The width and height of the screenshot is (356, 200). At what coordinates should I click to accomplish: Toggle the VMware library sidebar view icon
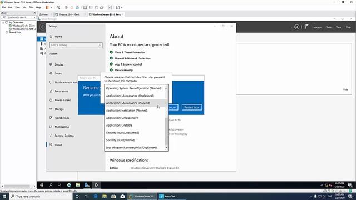[85, 7]
